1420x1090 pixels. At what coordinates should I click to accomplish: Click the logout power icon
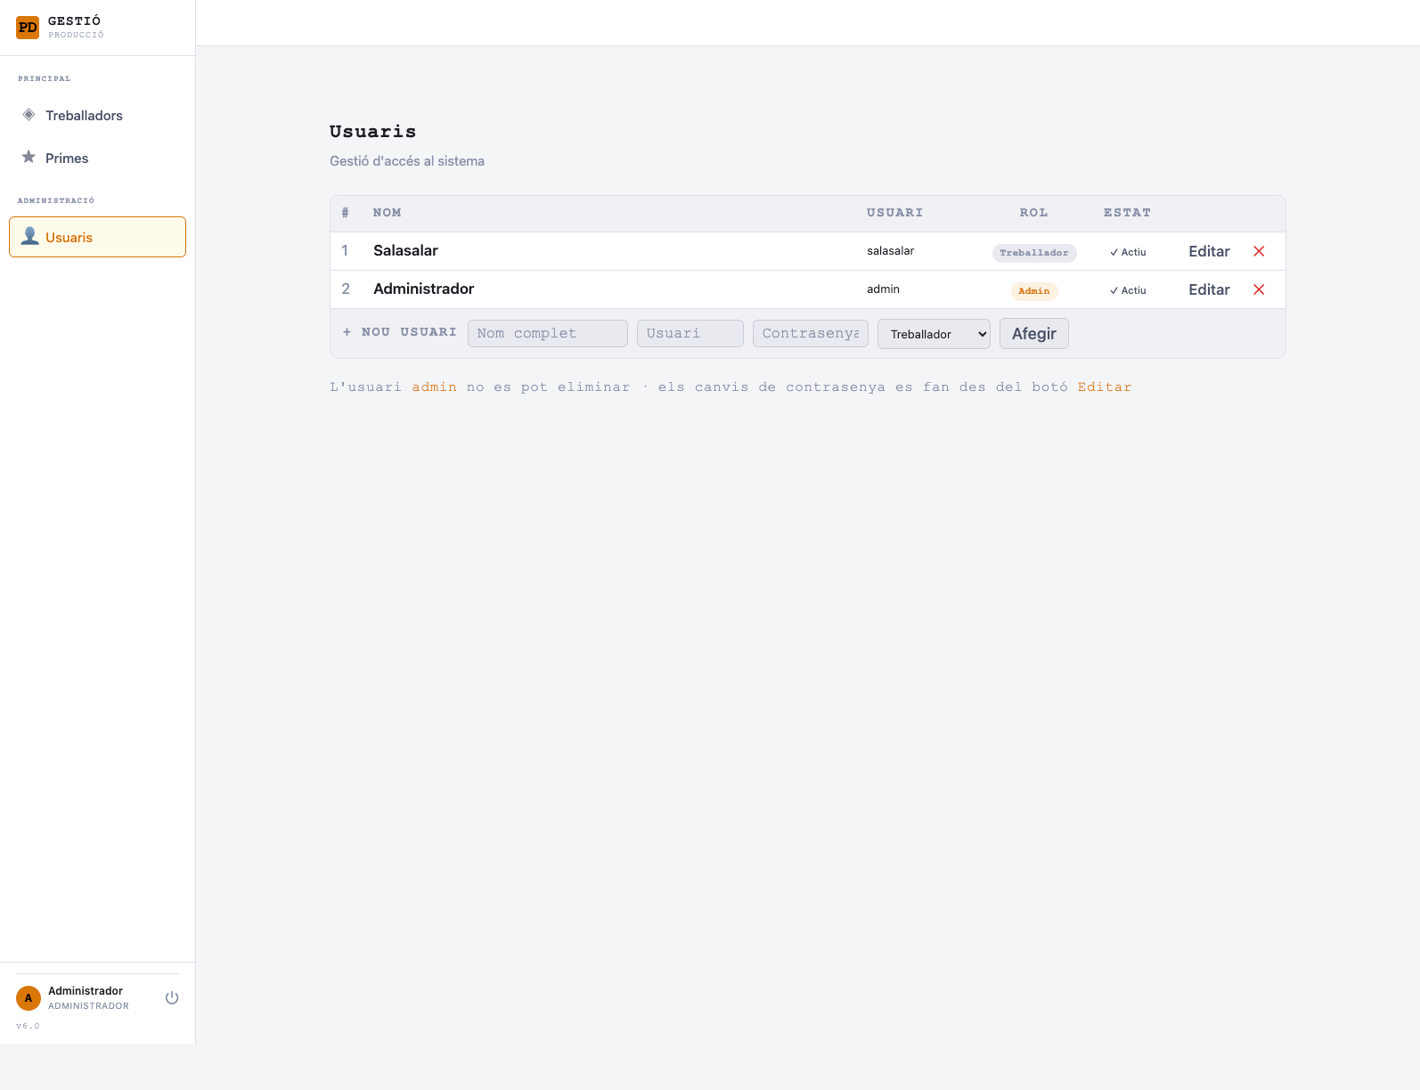coord(172,998)
